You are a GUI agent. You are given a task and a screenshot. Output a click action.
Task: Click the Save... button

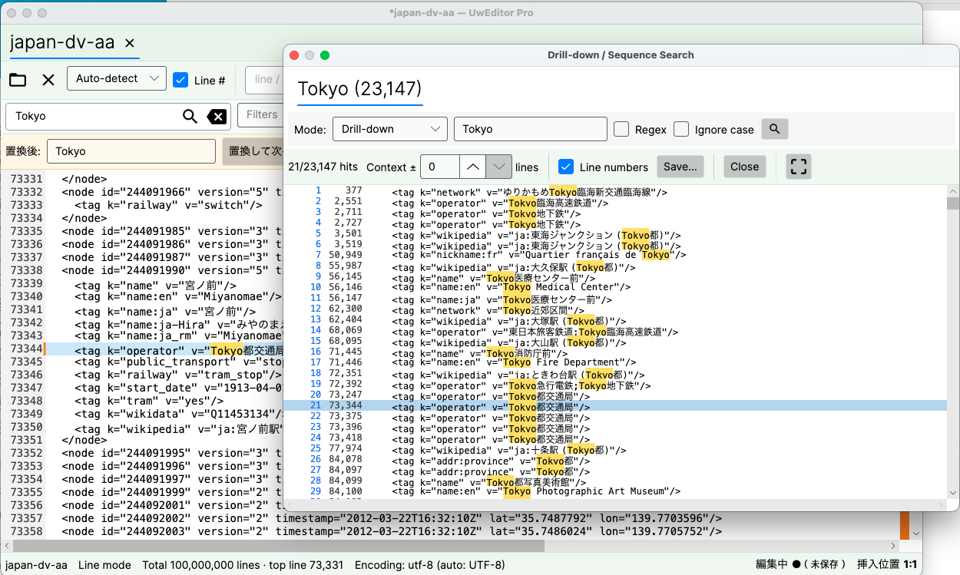coord(680,167)
